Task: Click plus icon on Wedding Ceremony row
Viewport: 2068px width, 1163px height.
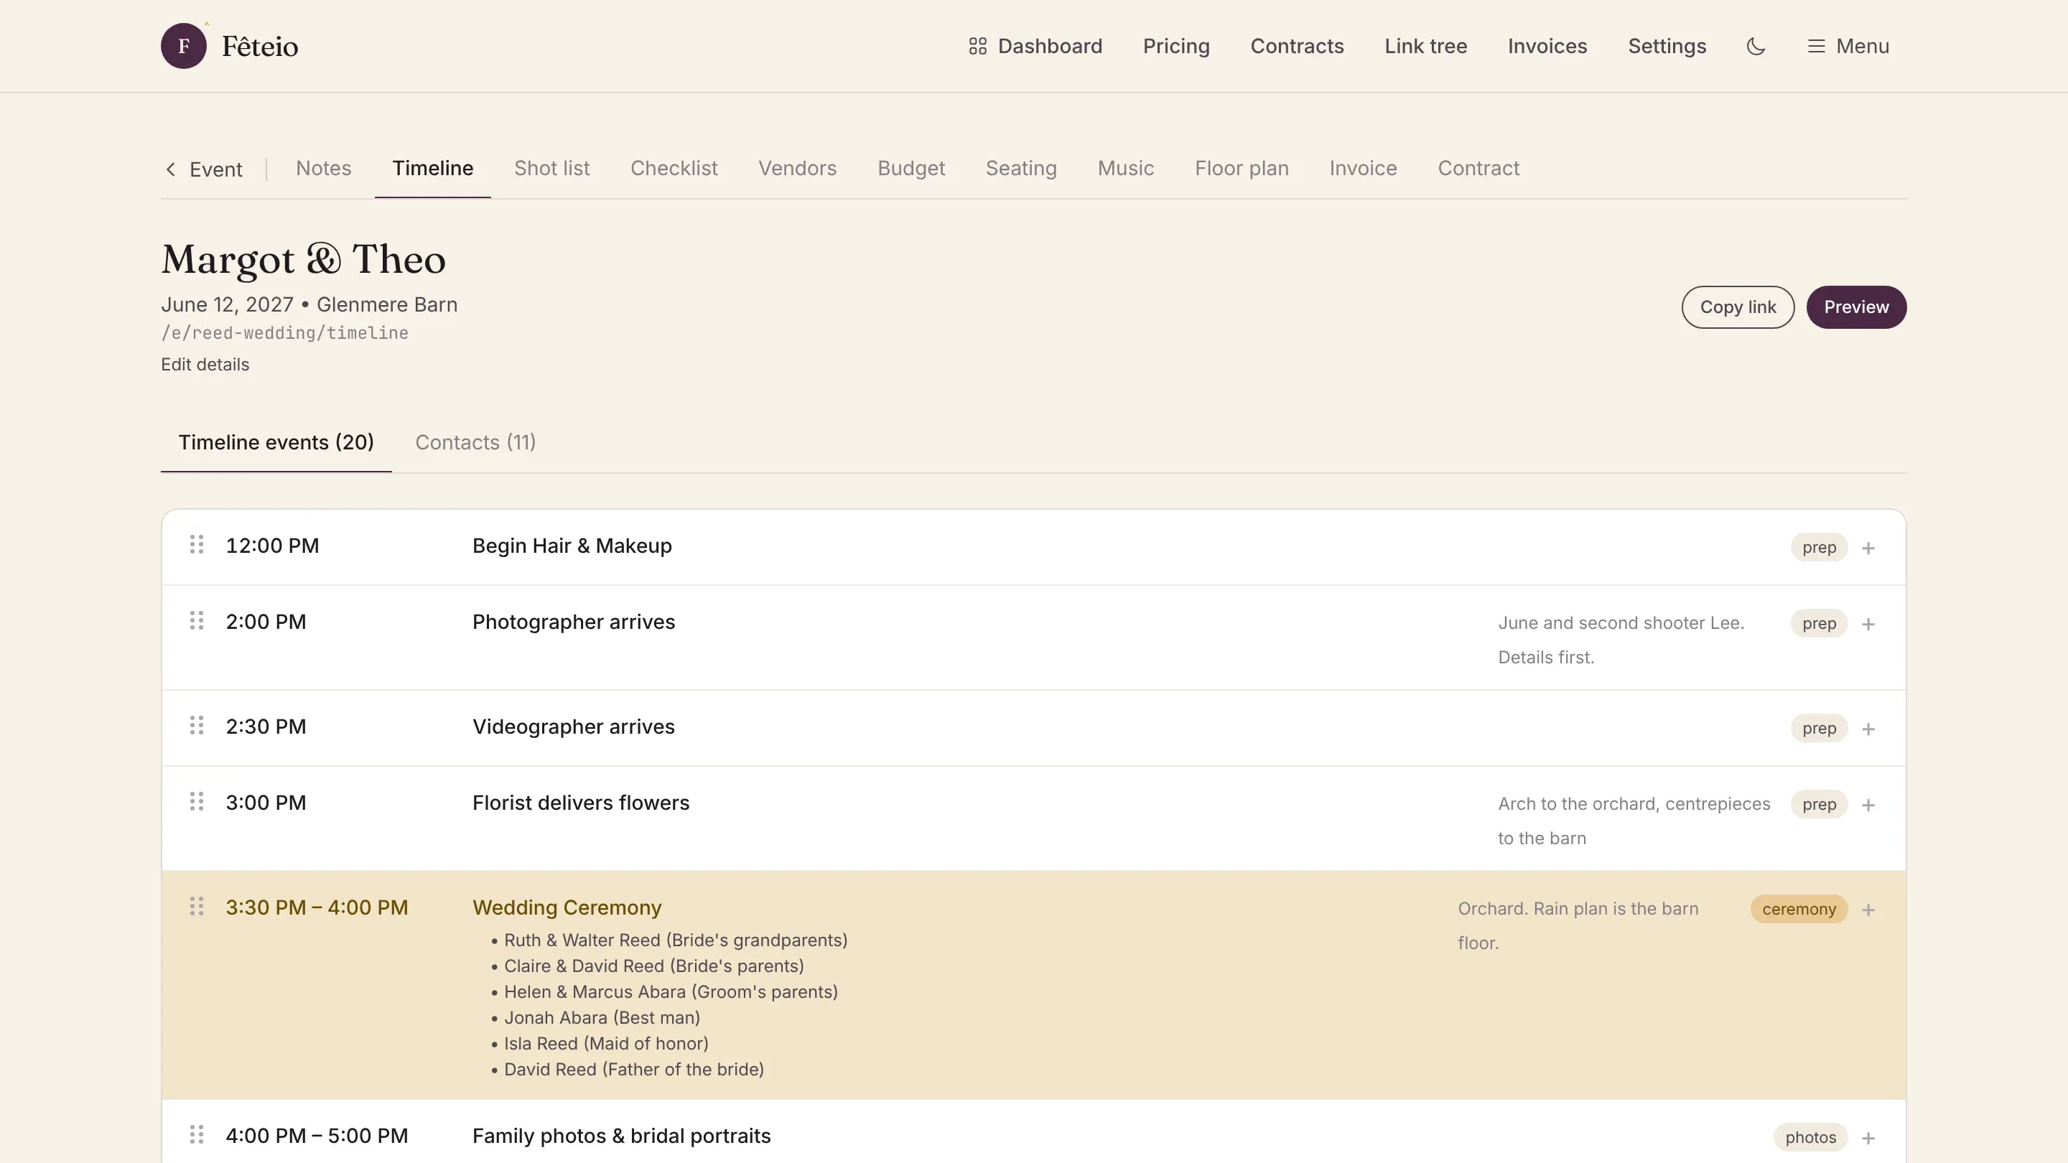Action: [x=1868, y=910]
